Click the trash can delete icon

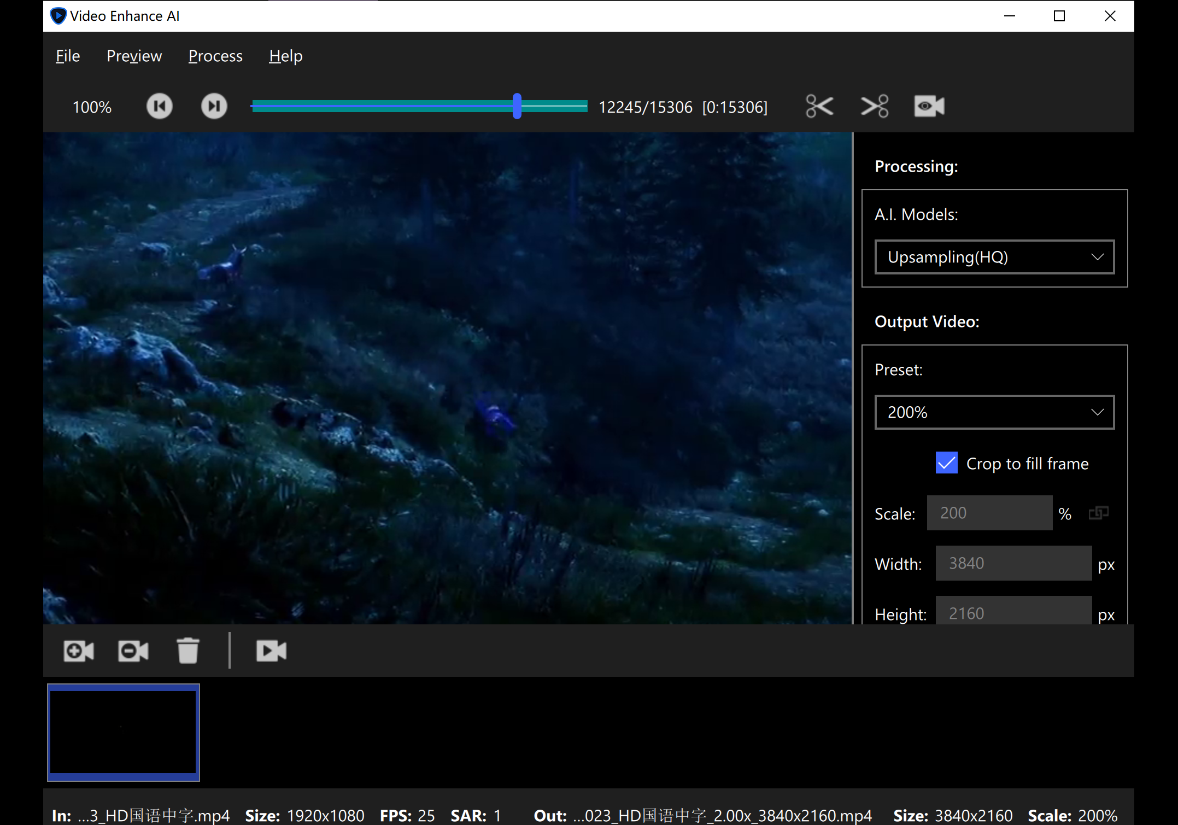pos(188,651)
